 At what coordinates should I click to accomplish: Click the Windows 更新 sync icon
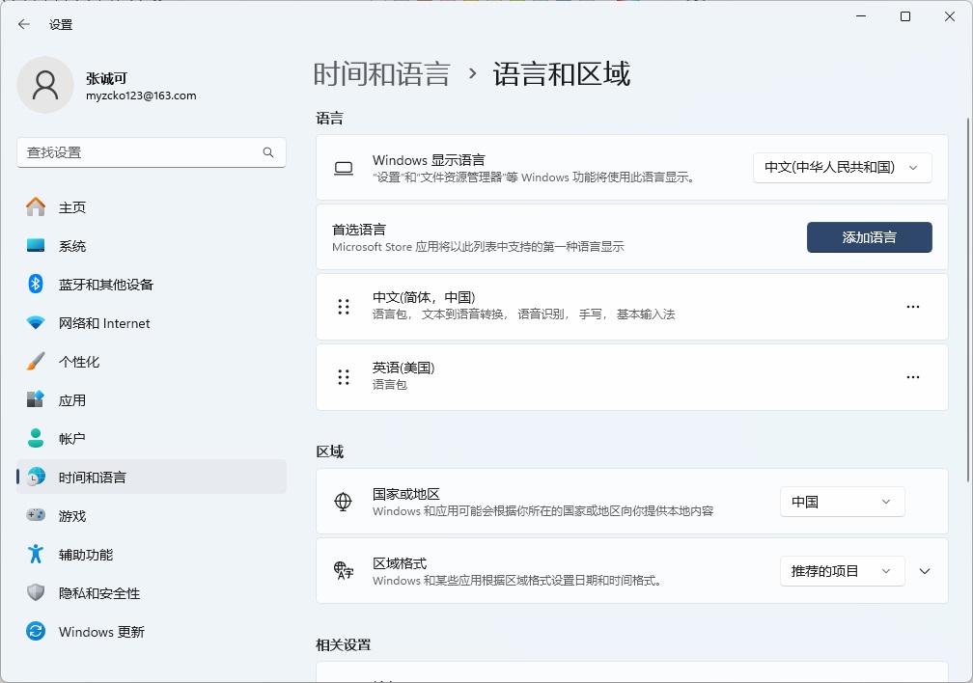pyautogui.click(x=36, y=632)
